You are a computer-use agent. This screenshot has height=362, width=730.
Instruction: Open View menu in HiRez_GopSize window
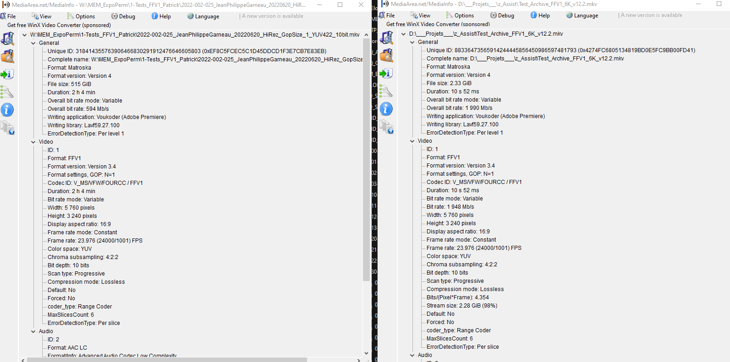point(41,16)
